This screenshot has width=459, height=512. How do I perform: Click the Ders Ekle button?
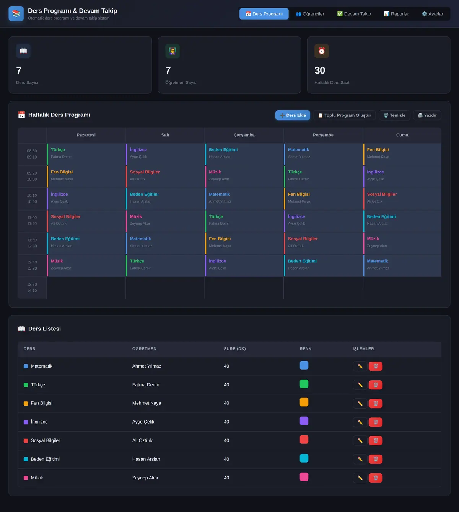pyautogui.click(x=293, y=115)
